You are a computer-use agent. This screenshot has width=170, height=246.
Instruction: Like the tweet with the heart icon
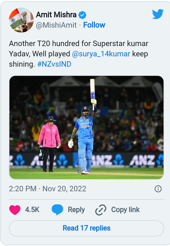tap(15, 210)
